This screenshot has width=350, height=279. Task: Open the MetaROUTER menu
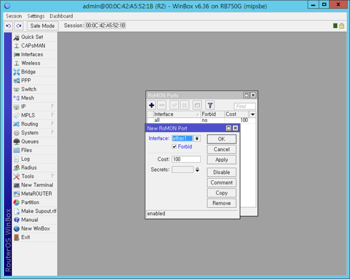click(x=34, y=193)
